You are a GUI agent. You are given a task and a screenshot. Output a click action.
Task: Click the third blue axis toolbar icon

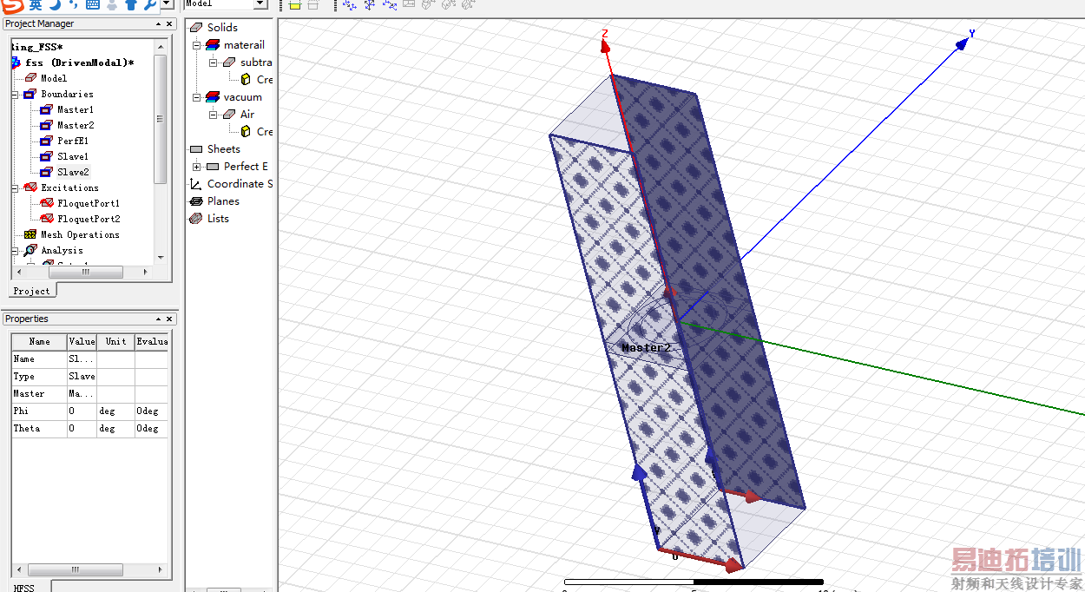390,4
